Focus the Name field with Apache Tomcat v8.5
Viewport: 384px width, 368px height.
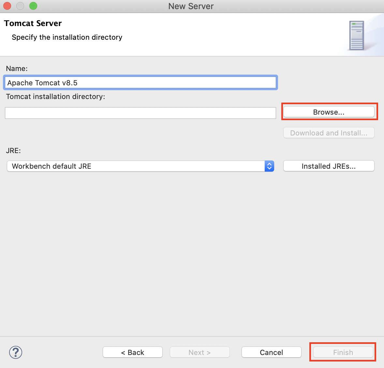pyautogui.click(x=140, y=82)
